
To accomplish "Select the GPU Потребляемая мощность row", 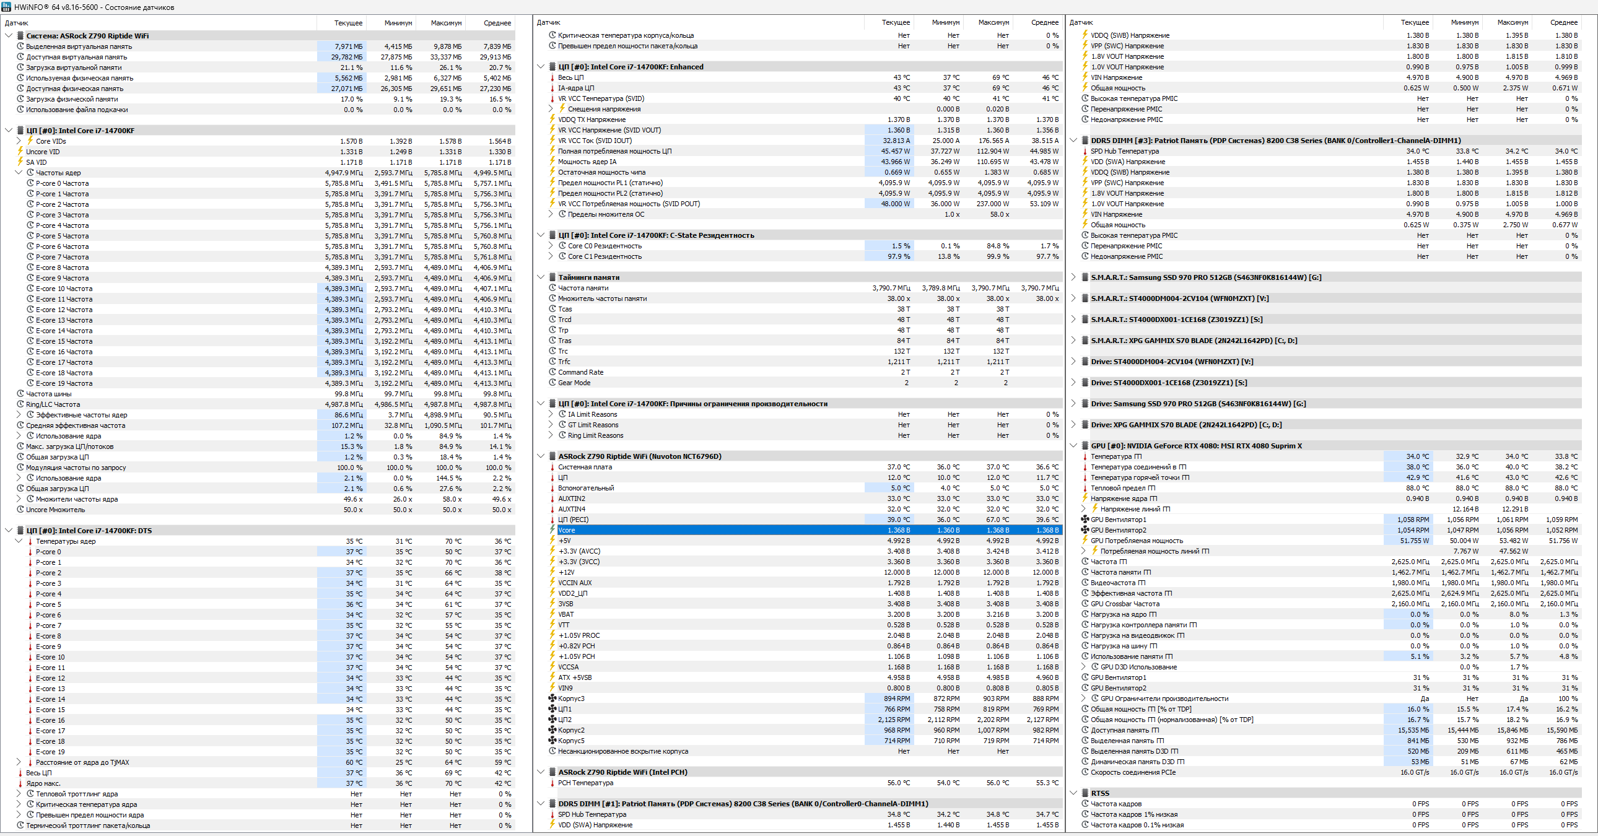I will 1137,541.
